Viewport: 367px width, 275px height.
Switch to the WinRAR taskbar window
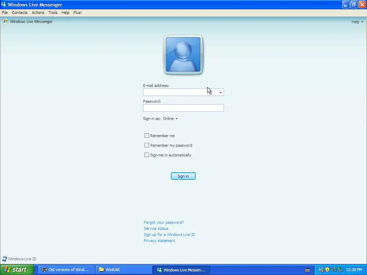tap(124, 270)
